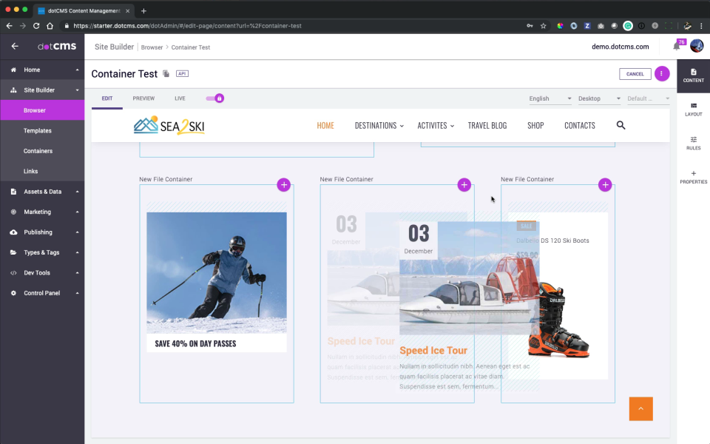Open the Rules panel
The image size is (710, 444).
tap(693, 144)
